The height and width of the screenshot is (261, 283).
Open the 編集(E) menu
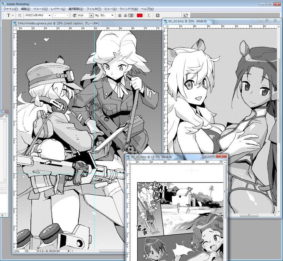(26, 9)
